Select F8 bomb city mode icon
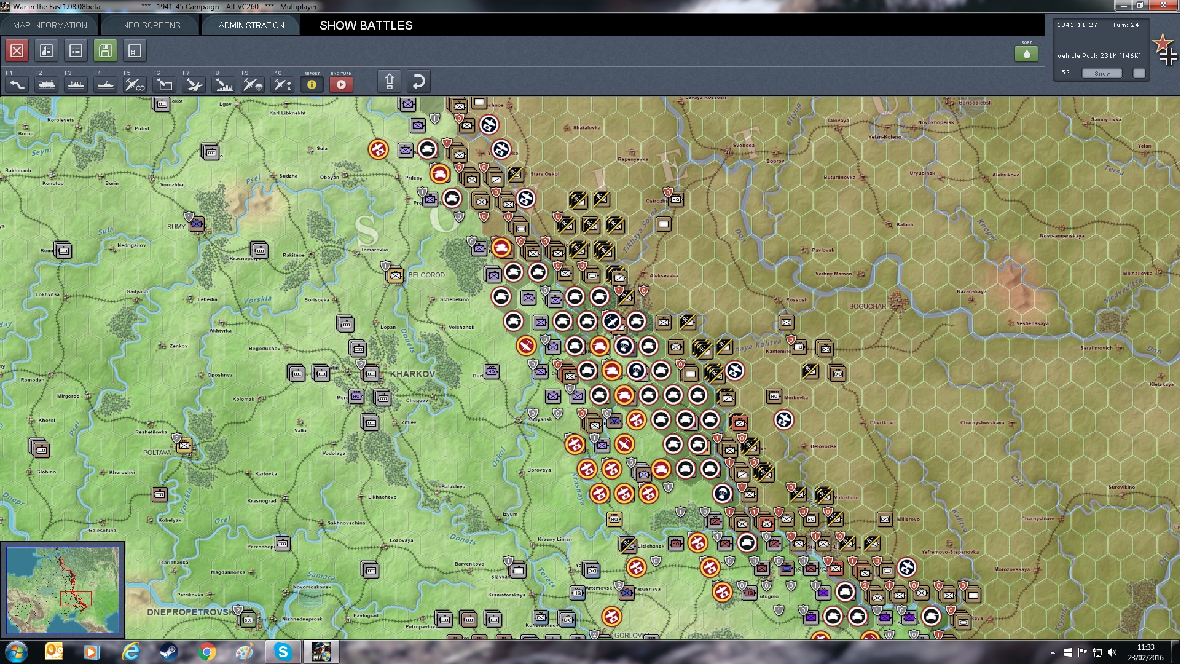 point(224,84)
